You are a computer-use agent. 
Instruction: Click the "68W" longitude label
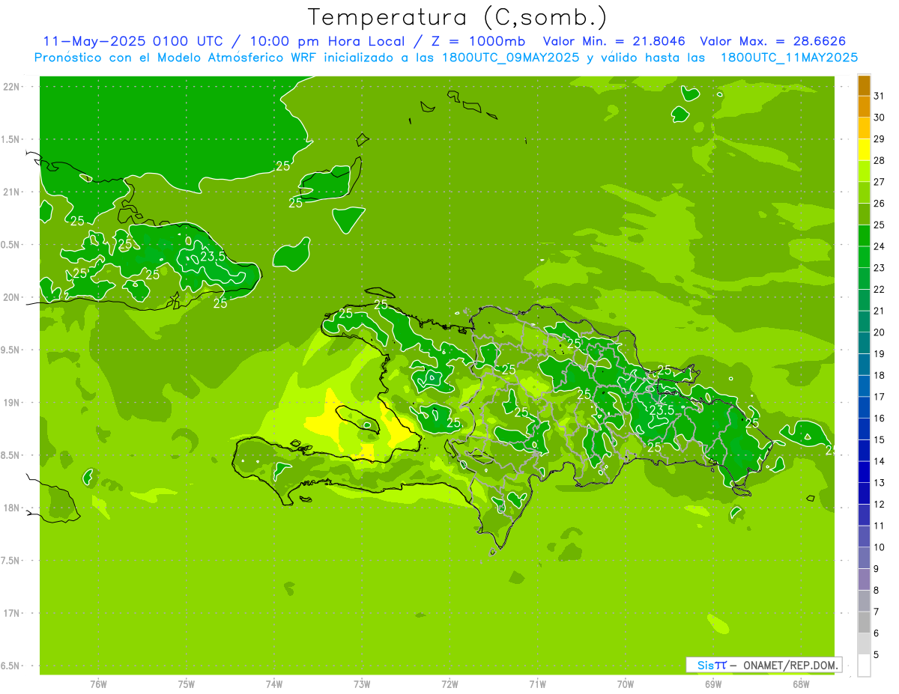[x=801, y=684]
